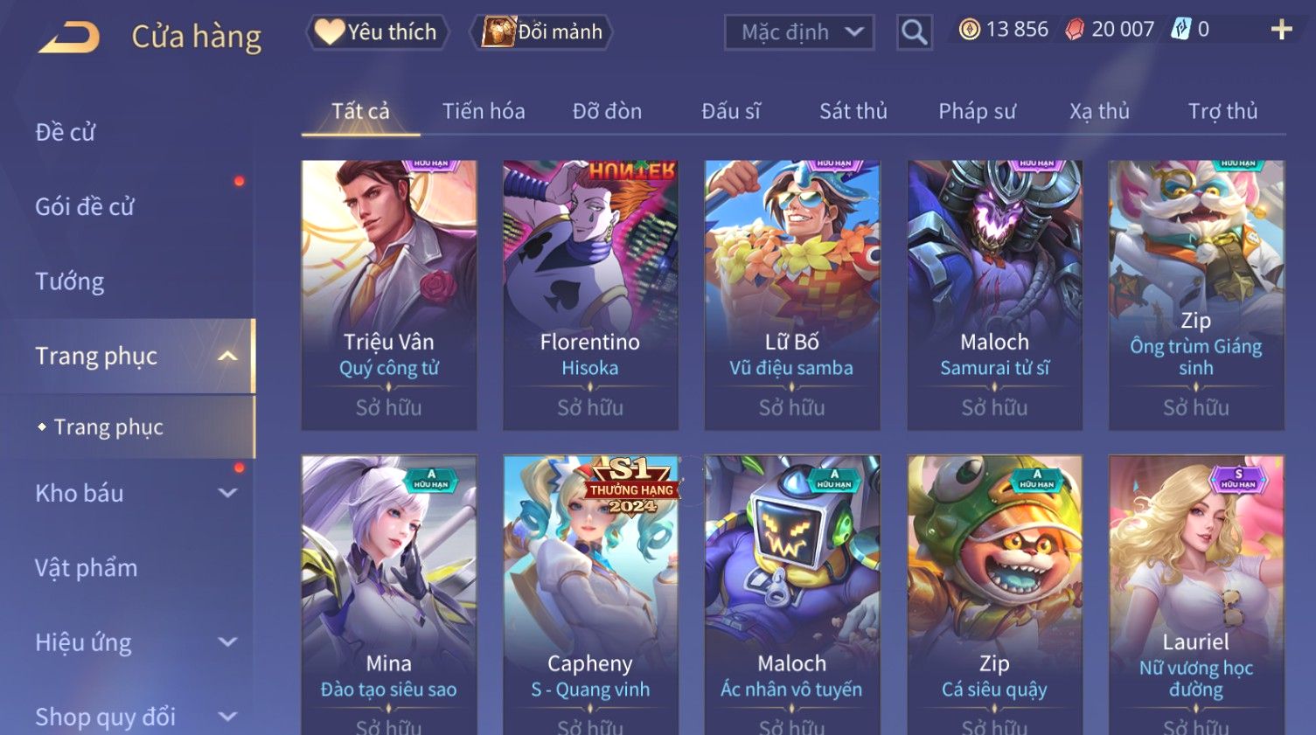
Task: Open Florentino Hisoka skin card
Action: (x=590, y=295)
